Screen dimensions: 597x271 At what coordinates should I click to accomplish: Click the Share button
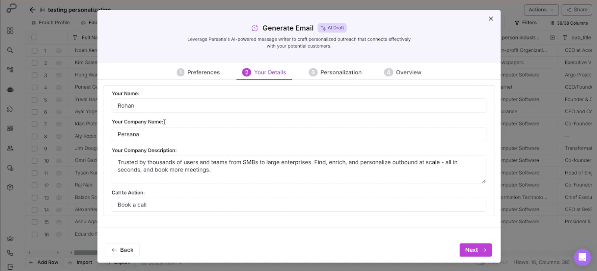click(576, 10)
